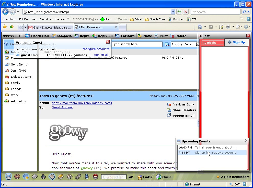253x188 pixels.
Task: Open the Friends folder
Action: [13, 89]
